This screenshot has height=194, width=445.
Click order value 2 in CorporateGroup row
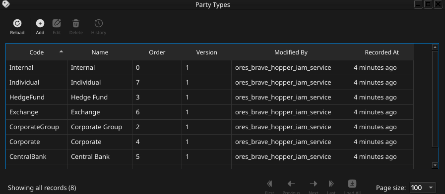point(157,127)
